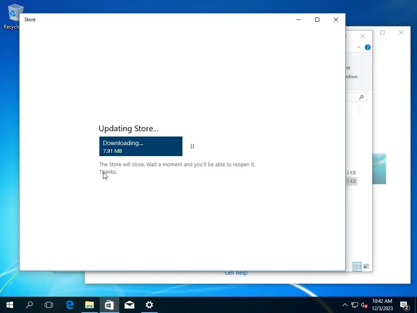Switch to Store taskbar icon
417x313 pixels.
[x=109, y=305]
